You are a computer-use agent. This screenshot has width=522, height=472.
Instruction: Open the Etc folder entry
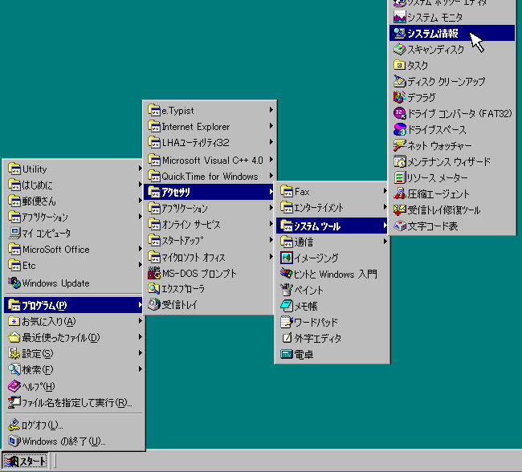[x=74, y=265]
